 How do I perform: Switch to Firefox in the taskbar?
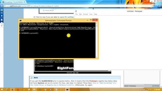(x=12, y=89)
